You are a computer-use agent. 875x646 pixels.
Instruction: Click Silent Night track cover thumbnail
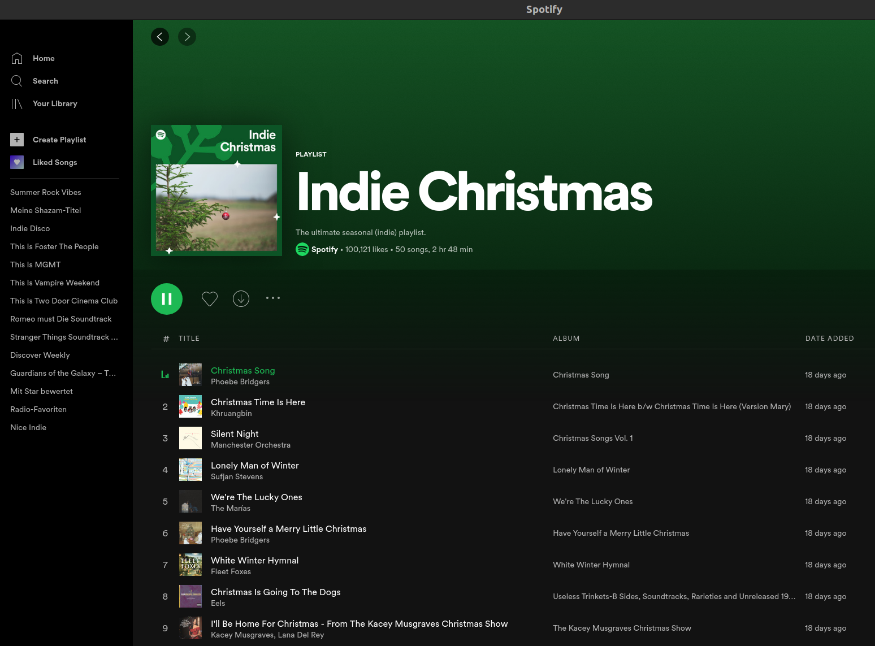click(x=190, y=438)
